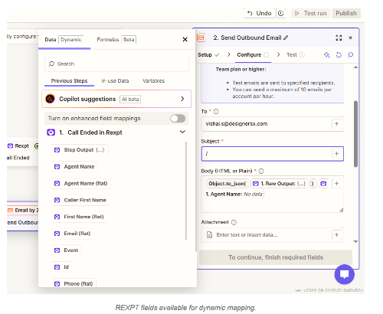
Task: Click the Attachment input field
Action: pyautogui.click(x=267, y=235)
